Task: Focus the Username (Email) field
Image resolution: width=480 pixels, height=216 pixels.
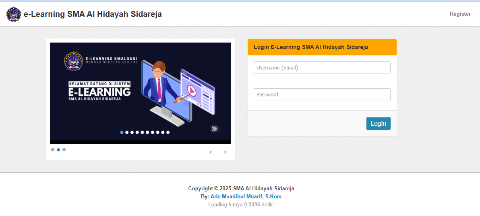Action: [x=322, y=67]
